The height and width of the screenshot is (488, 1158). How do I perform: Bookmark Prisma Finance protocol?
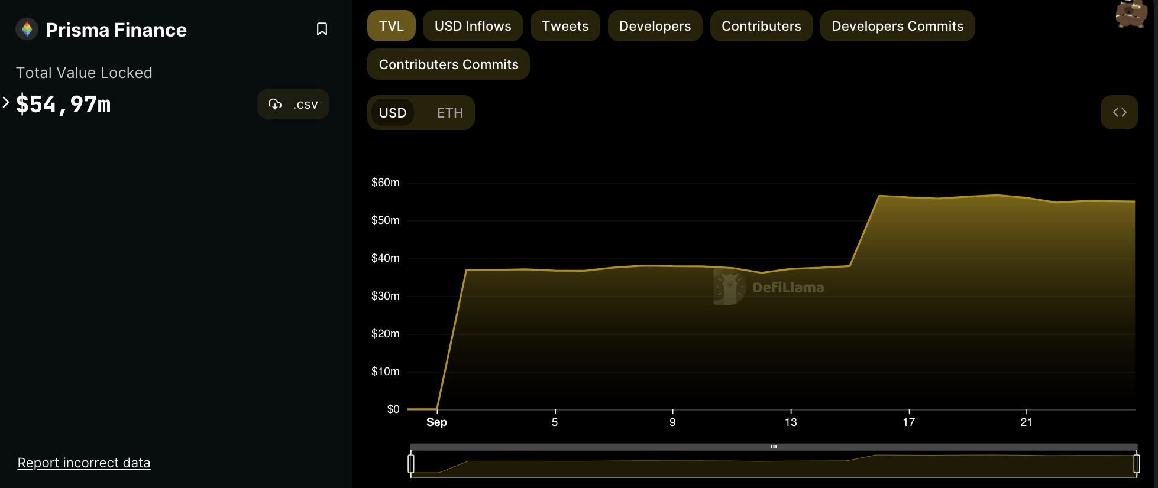(x=322, y=29)
